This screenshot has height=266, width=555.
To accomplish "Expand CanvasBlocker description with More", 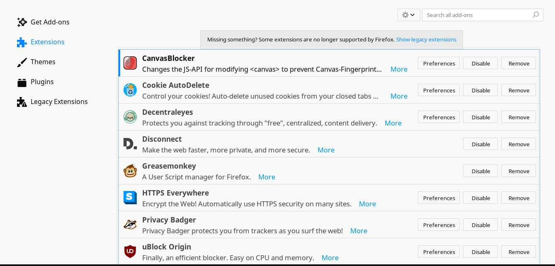I will coord(399,69).
